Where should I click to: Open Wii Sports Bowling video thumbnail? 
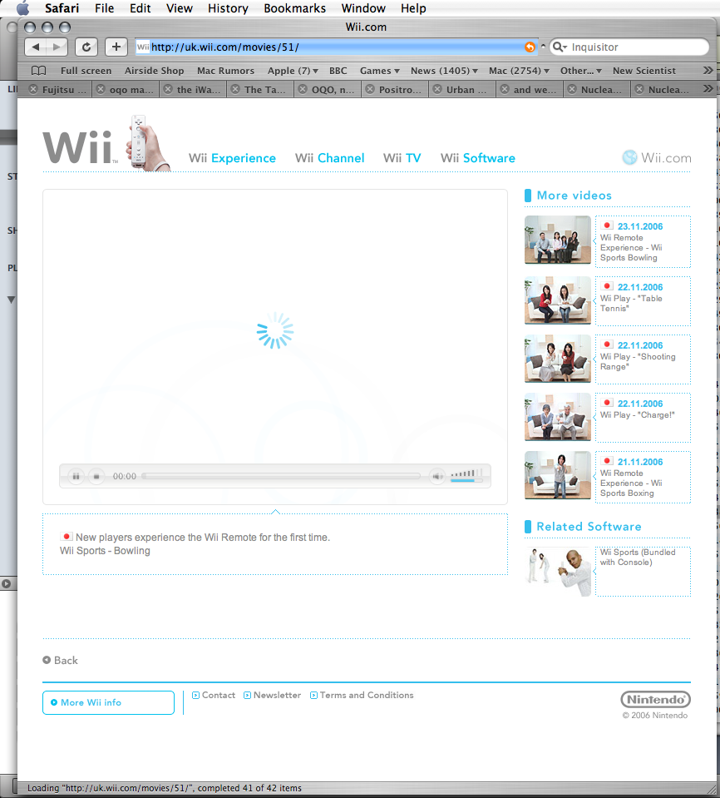tap(558, 240)
